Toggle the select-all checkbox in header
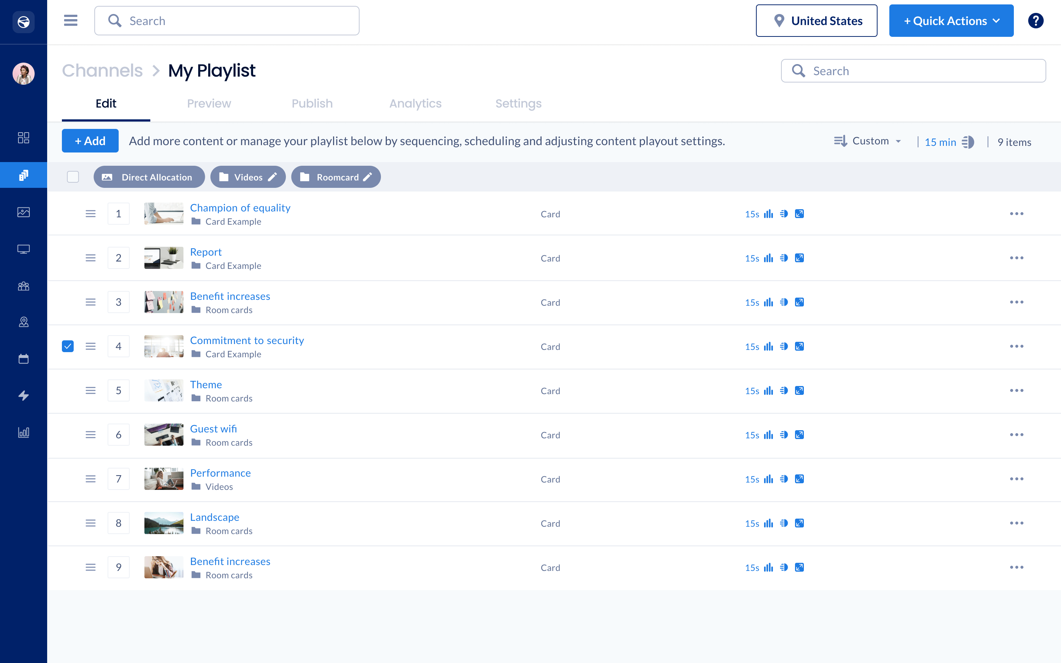The height and width of the screenshot is (663, 1061). pos(73,177)
